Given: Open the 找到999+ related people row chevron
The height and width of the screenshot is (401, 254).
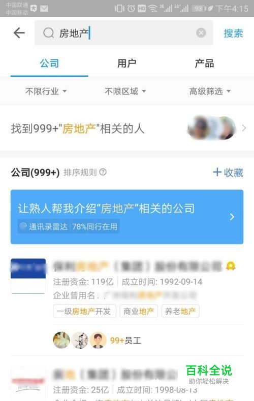Looking at the screenshot, I should click(244, 128).
